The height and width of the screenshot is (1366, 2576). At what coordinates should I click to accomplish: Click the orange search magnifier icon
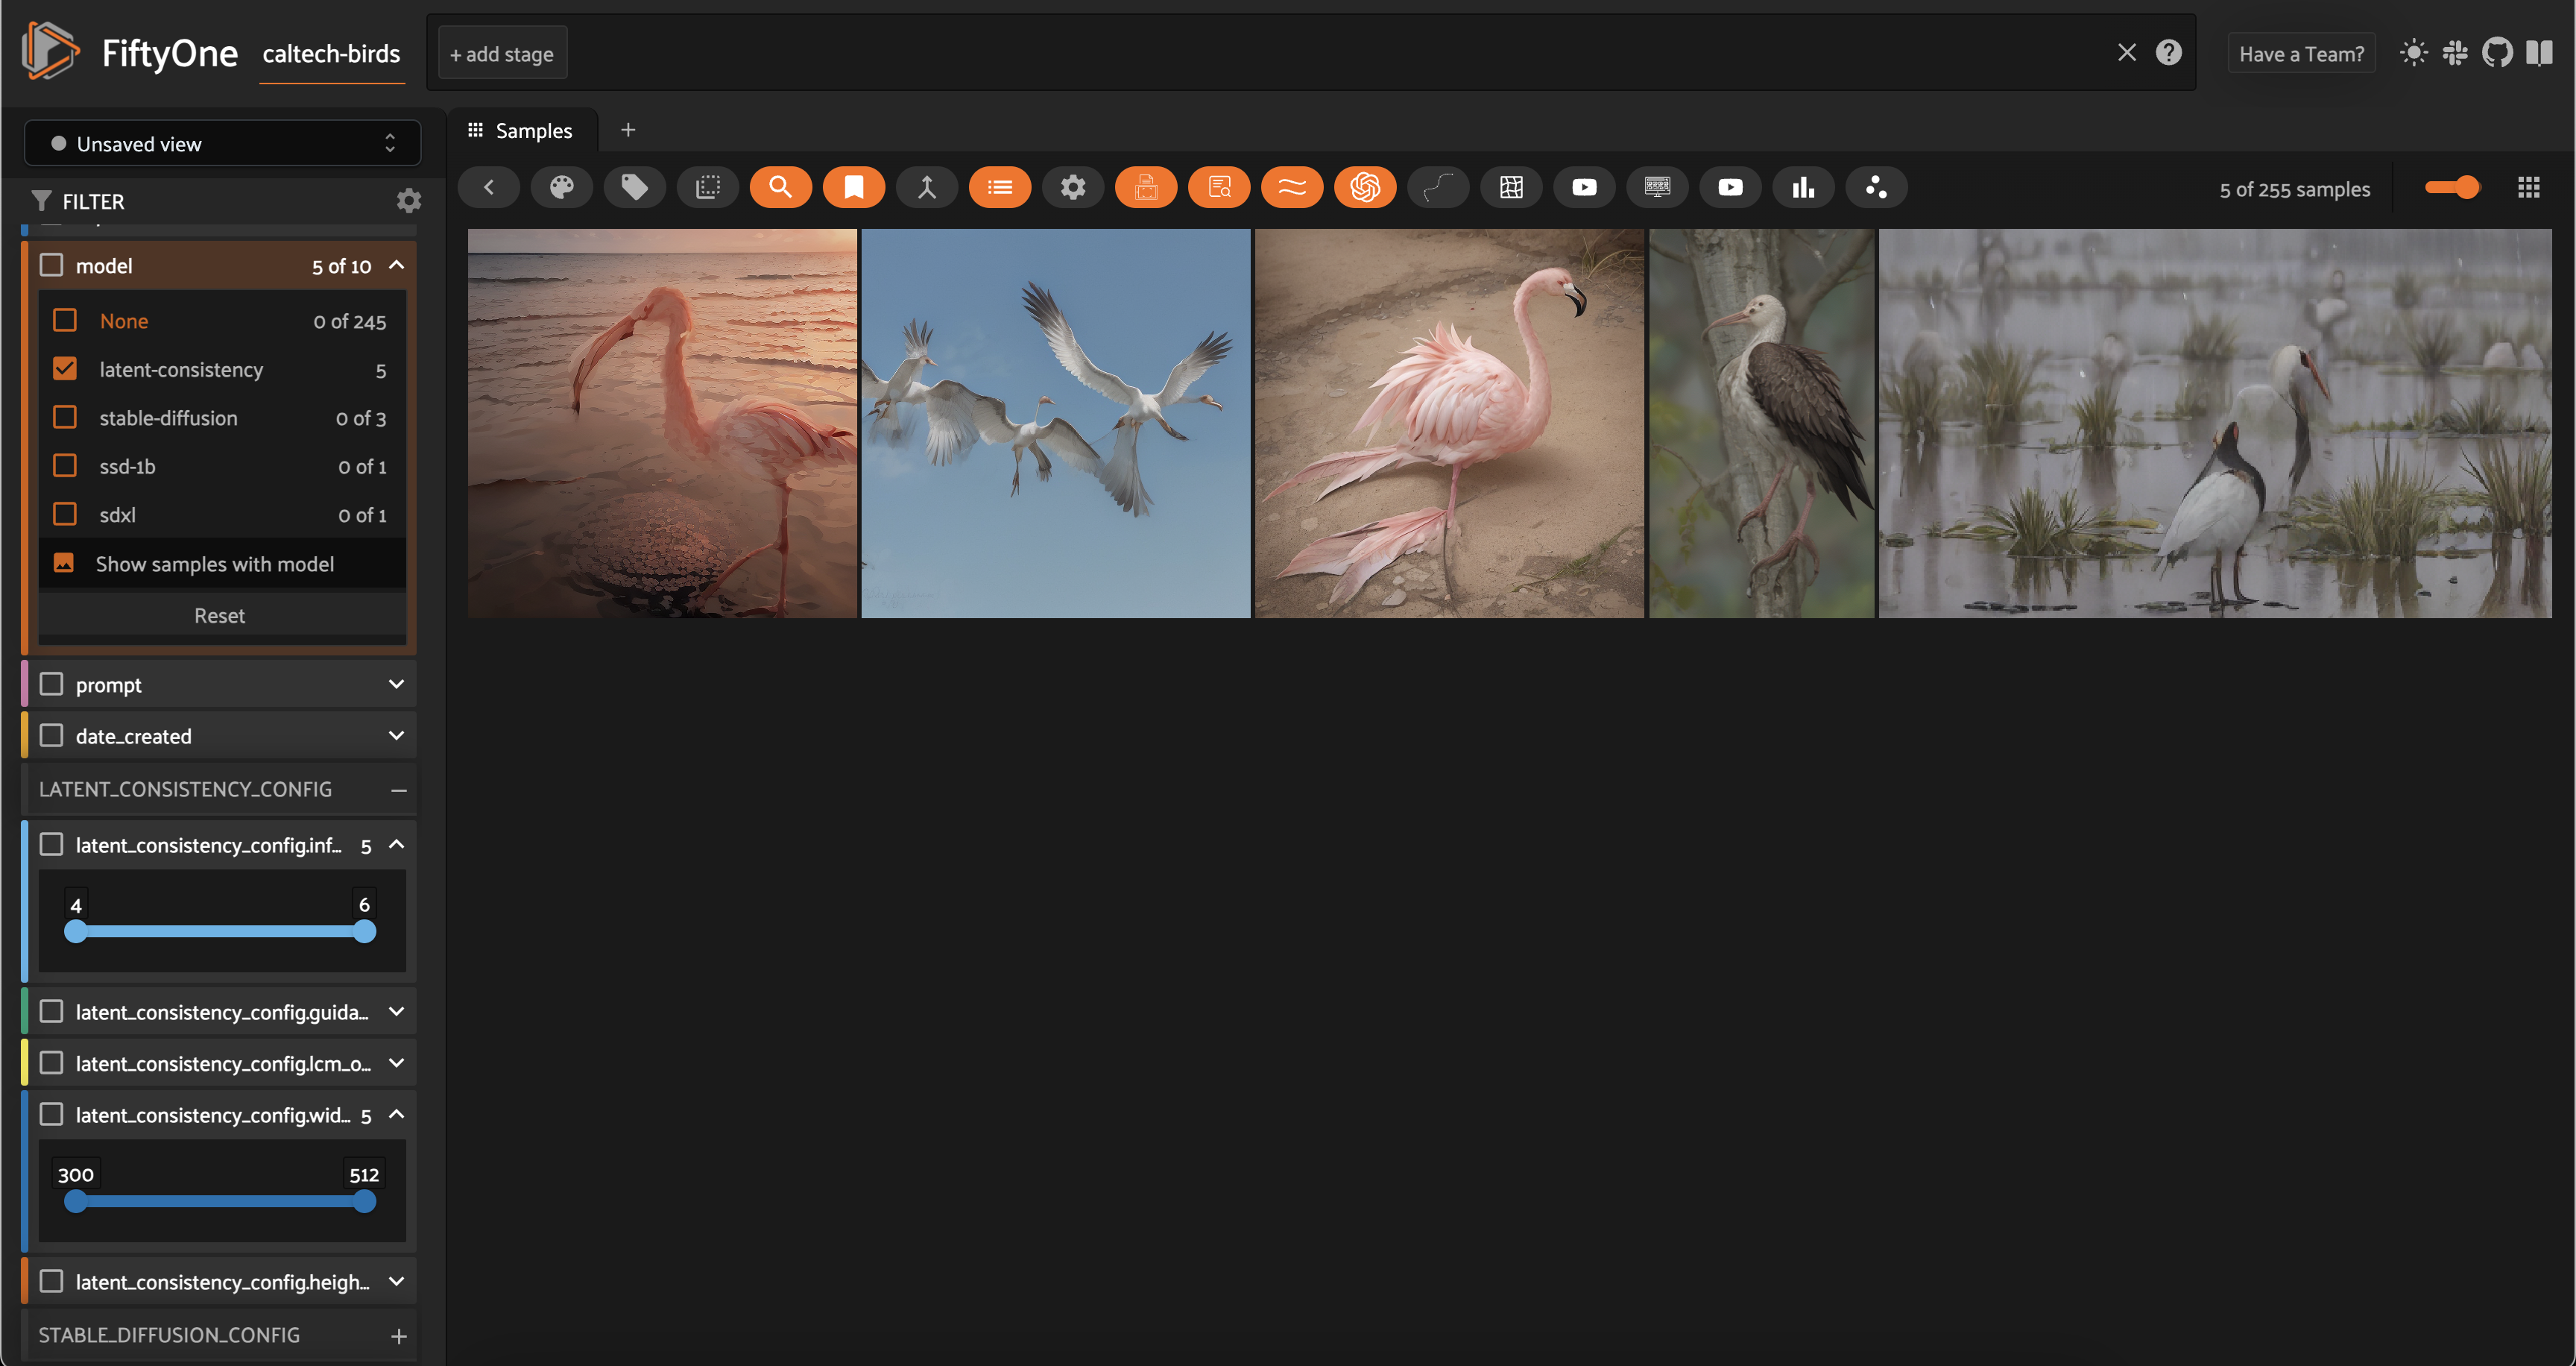[780, 187]
